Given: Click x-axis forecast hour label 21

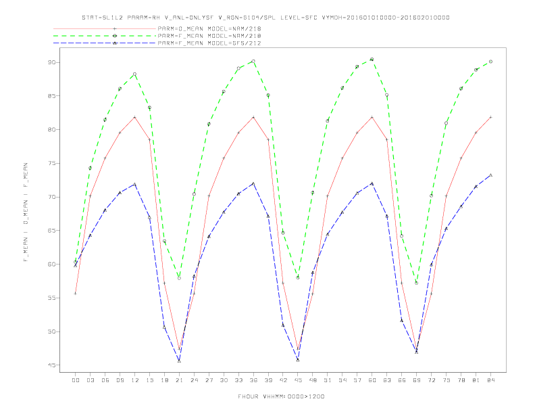Looking at the screenshot, I should pyautogui.click(x=180, y=380).
